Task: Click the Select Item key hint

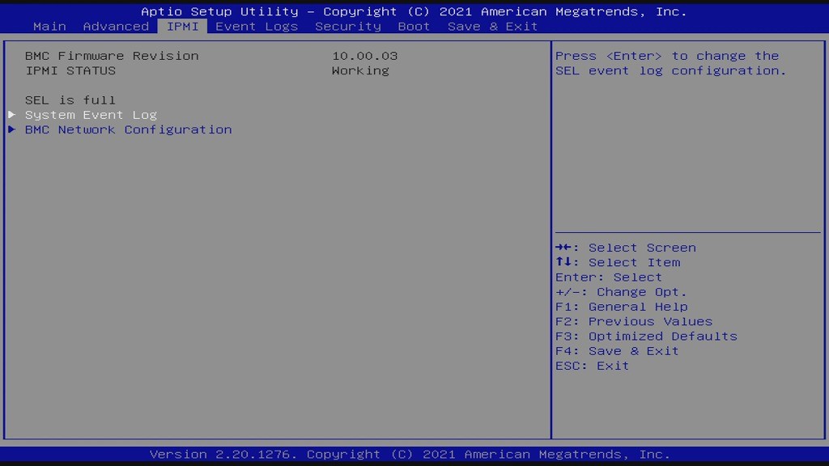Action: [618, 262]
